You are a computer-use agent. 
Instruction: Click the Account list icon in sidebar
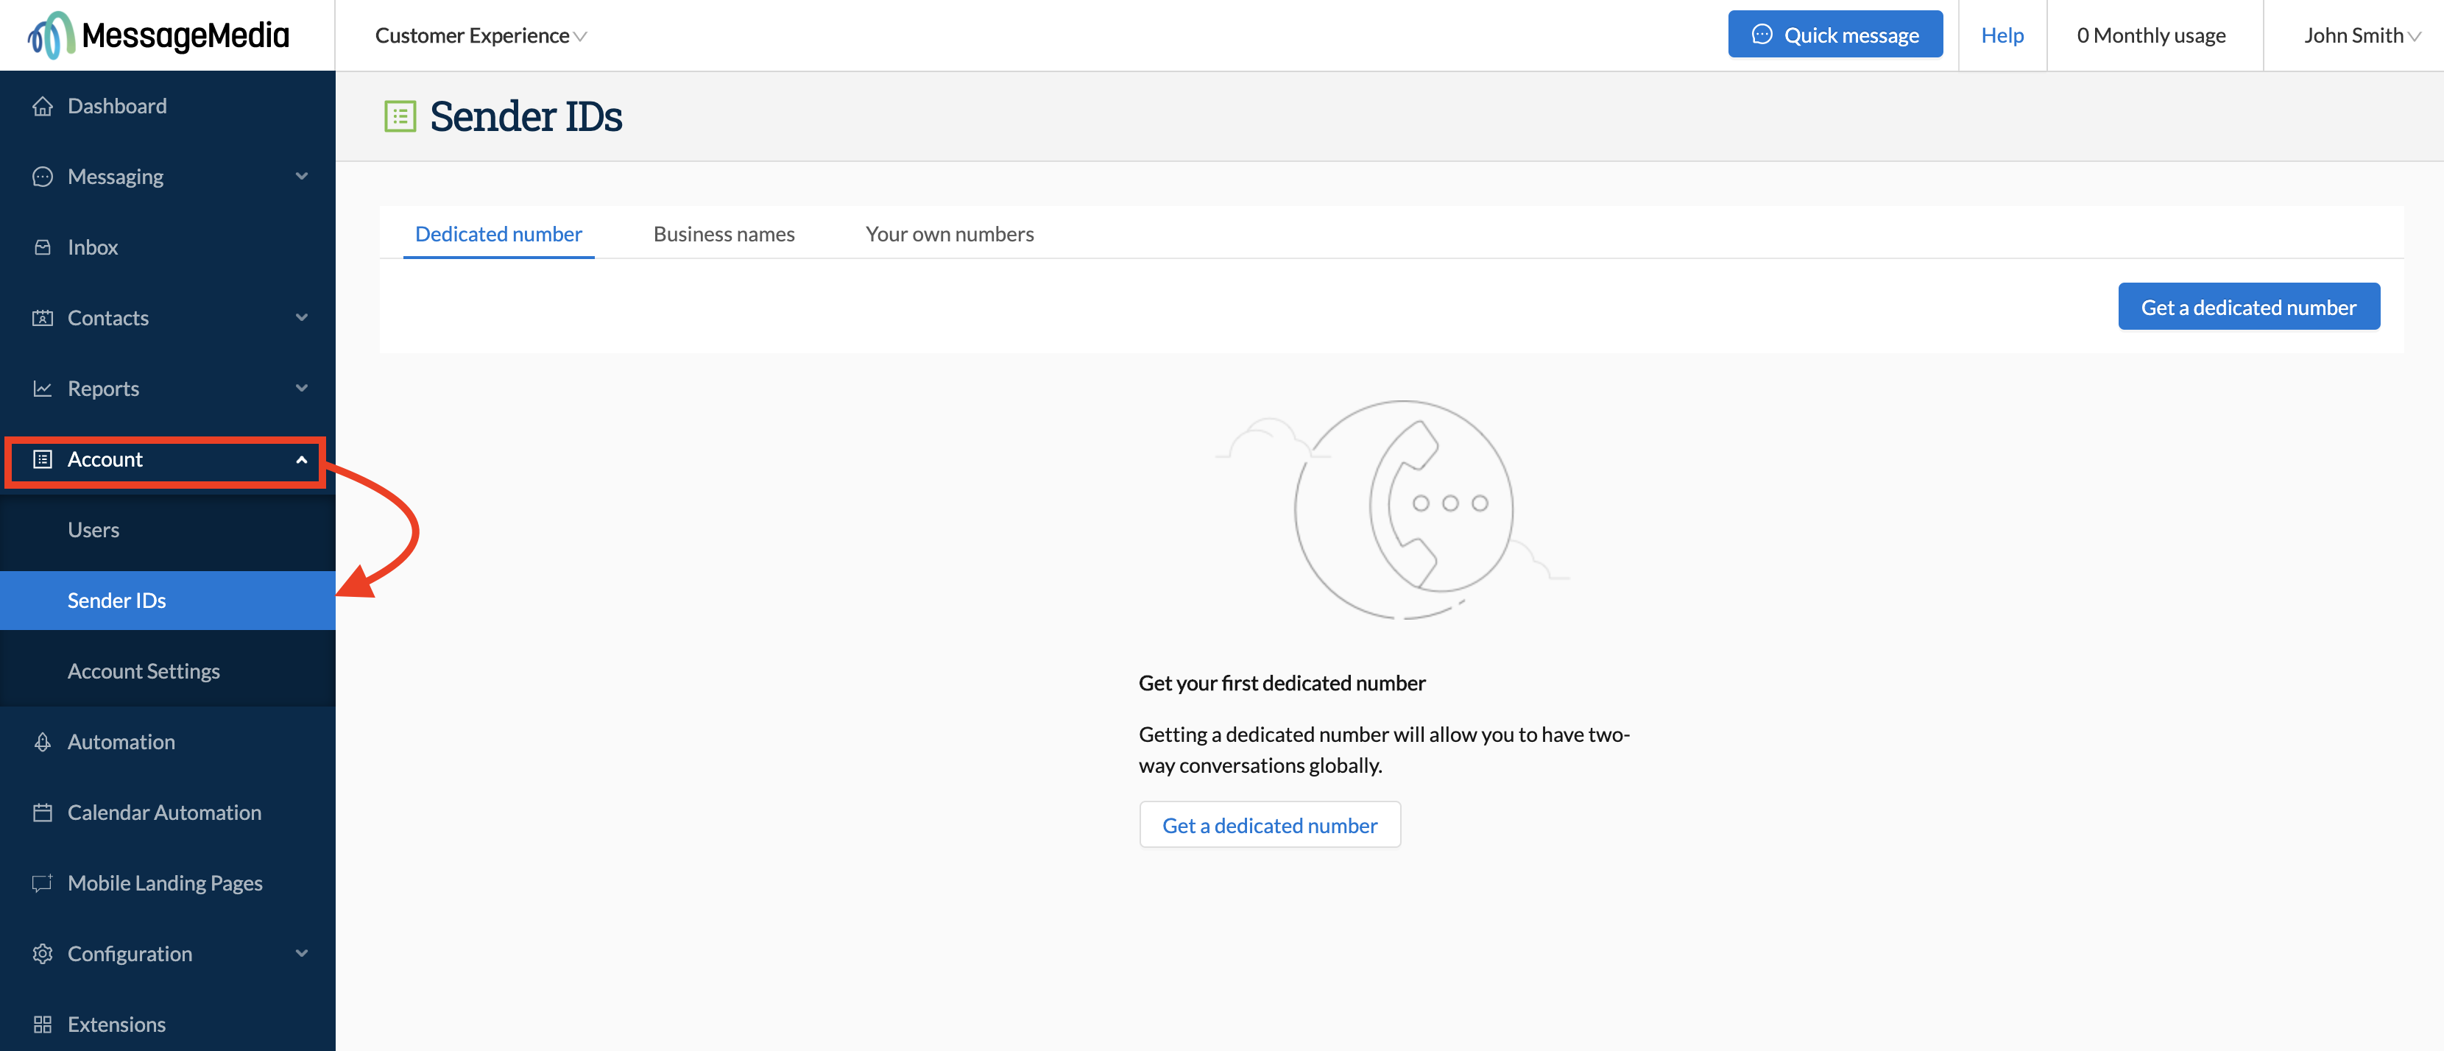(x=43, y=459)
